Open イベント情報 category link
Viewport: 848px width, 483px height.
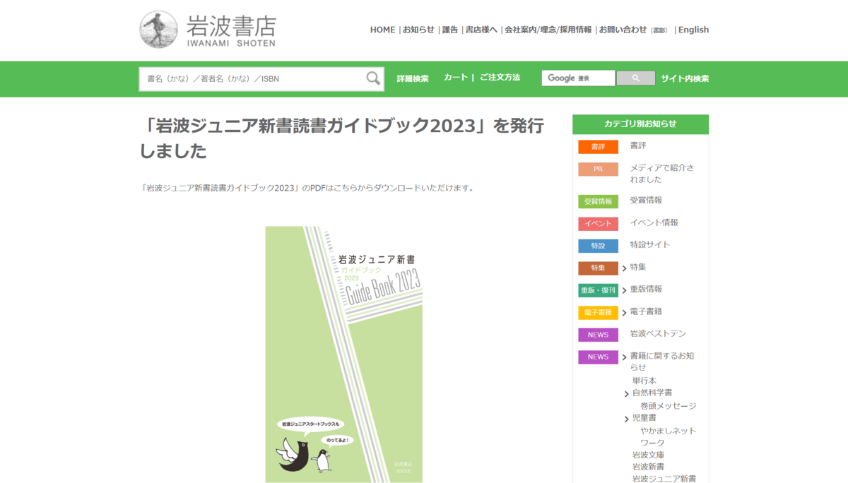[x=654, y=222]
